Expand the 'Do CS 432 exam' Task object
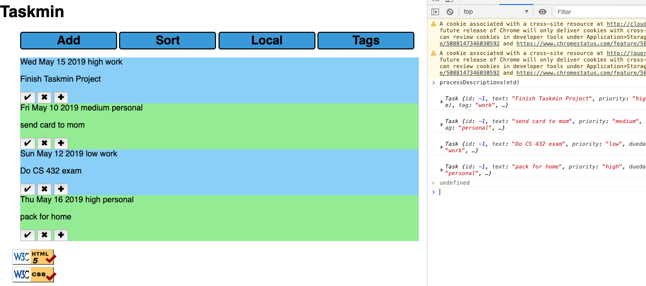 coord(442,147)
